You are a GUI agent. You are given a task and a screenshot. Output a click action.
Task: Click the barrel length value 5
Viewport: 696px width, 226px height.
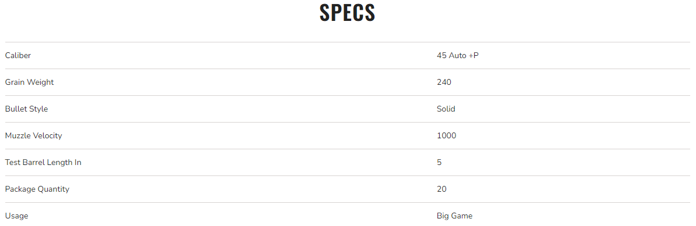(x=439, y=162)
